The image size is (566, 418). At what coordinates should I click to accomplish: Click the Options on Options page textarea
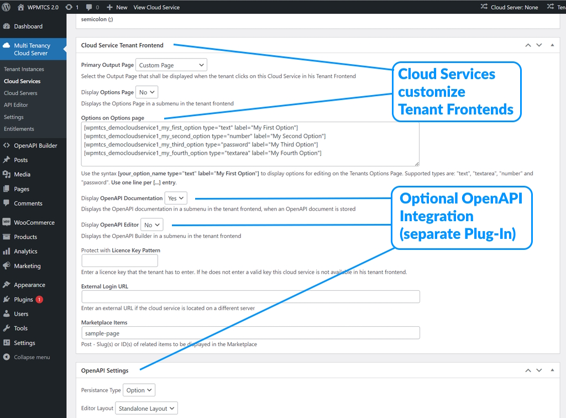click(250, 144)
